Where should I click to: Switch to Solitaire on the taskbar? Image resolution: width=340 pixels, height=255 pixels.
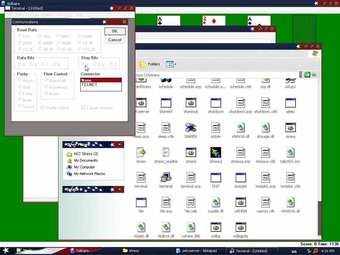82,251
